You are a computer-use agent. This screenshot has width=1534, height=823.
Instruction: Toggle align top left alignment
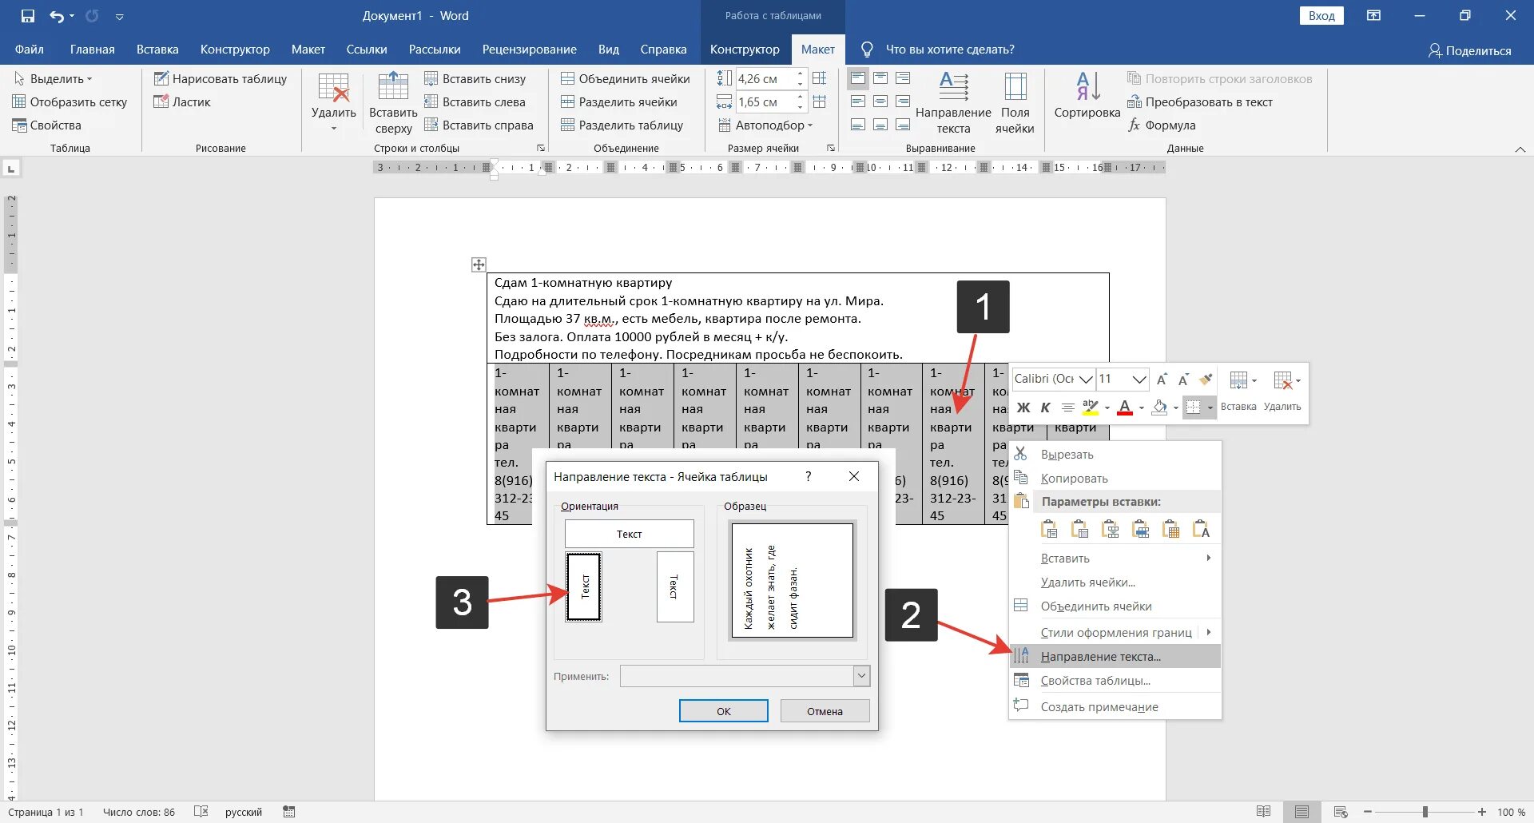(857, 78)
